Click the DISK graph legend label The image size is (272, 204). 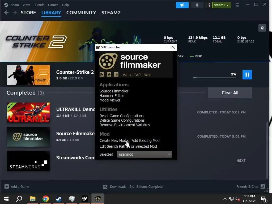198,56
